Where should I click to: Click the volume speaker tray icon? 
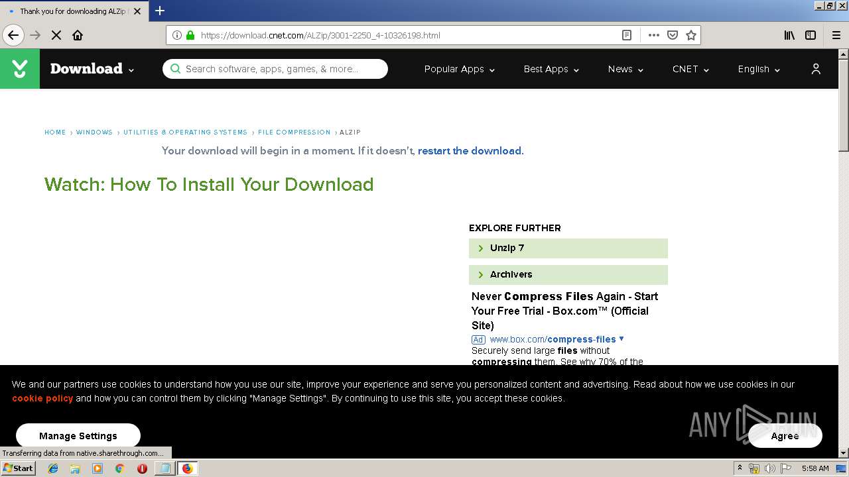(770, 468)
